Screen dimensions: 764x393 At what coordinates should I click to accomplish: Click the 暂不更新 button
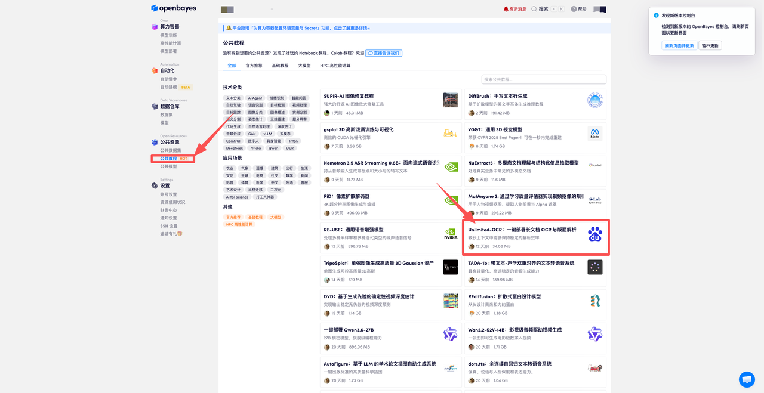tap(710, 45)
